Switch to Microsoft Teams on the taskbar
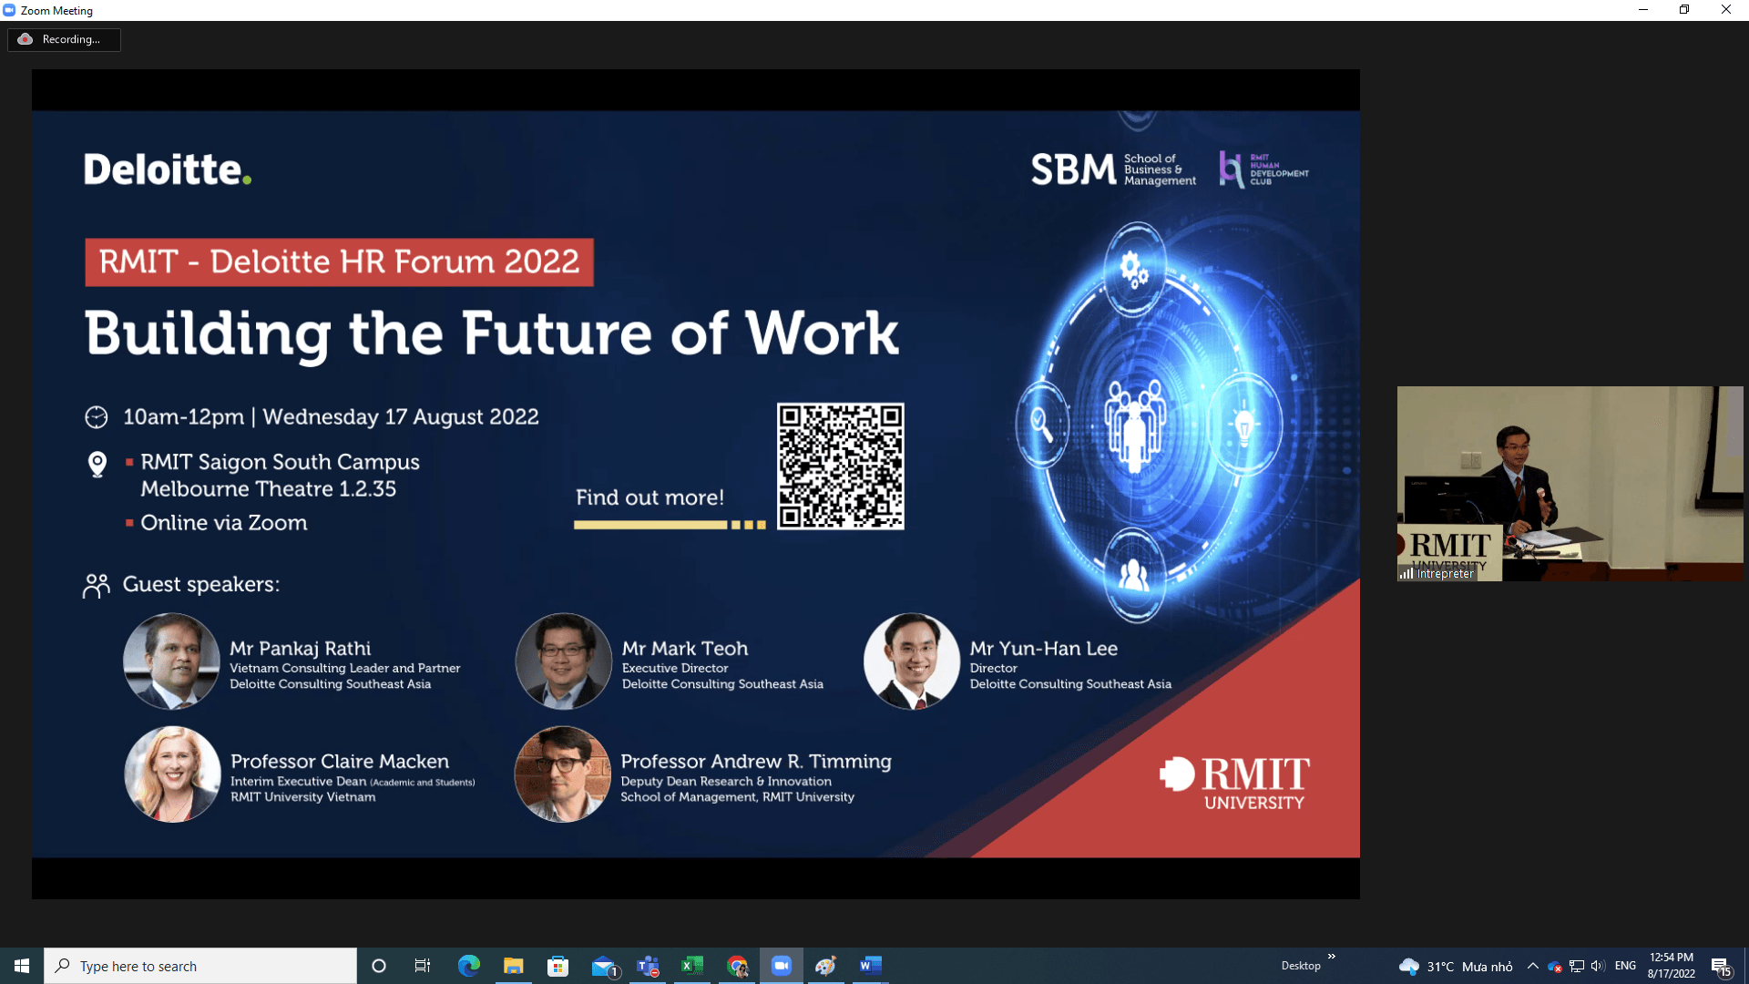The height and width of the screenshot is (984, 1749). [648, 966]
